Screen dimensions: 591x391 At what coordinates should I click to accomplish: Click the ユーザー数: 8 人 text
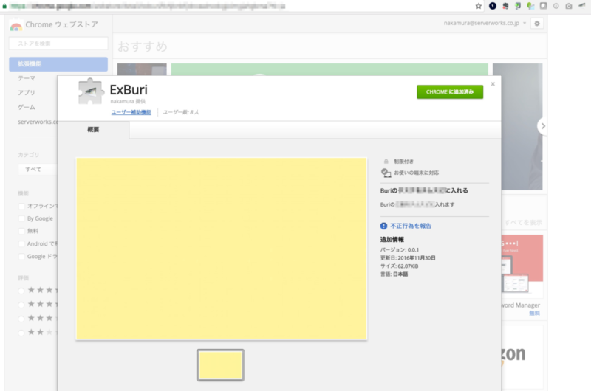181,112
